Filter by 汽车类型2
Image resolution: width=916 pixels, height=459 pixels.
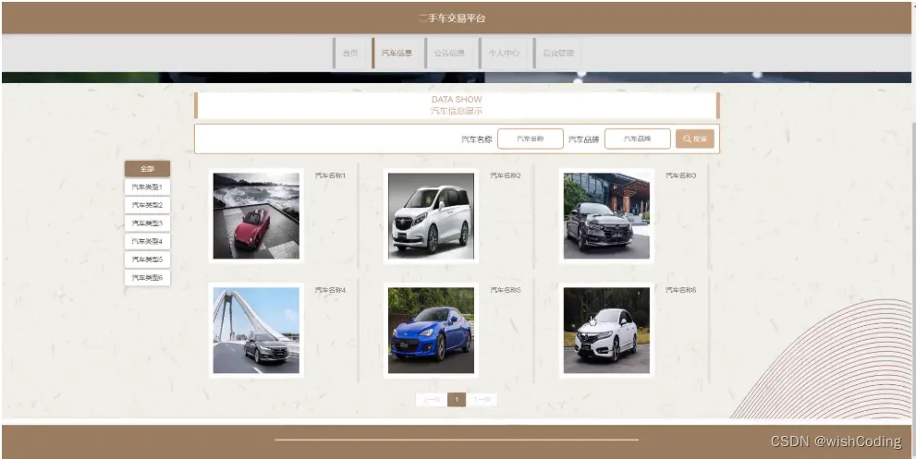[147, 205]
